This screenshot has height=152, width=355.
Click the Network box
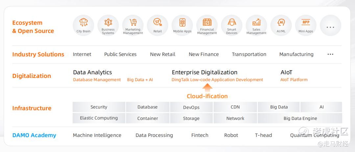coord(235,118)
